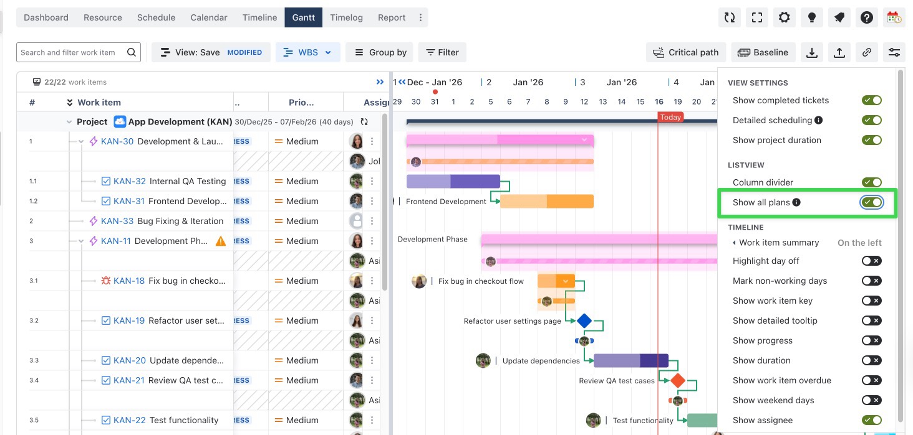Open the Dashboard tab
Viewport: 913px width, 435px height.
point(46,17)
